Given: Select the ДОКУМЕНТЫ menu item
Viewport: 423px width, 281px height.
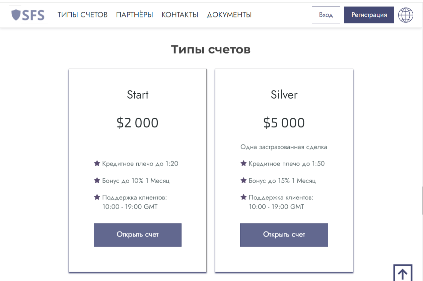Looking at the screenshot, I should click(229, 15).
